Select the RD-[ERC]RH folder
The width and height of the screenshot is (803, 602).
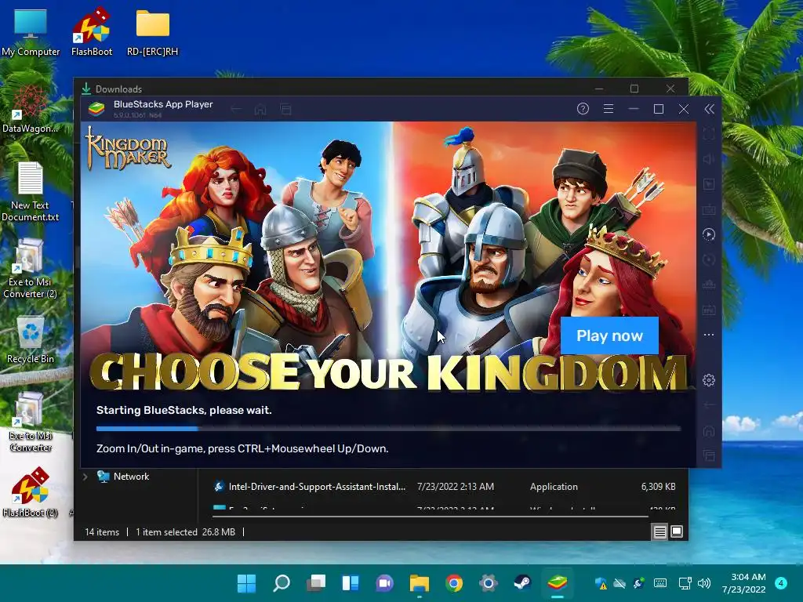pyautogui.click(x=153, y=33)
